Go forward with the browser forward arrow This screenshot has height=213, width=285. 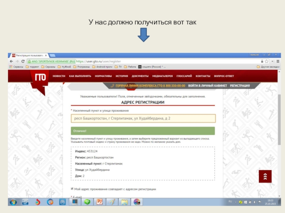(x=17, y=61)
